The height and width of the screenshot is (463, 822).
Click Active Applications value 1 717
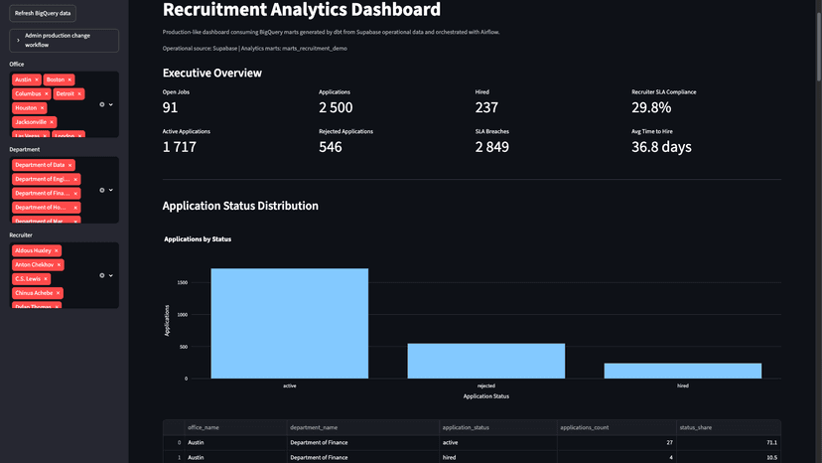tap(180, 147)
